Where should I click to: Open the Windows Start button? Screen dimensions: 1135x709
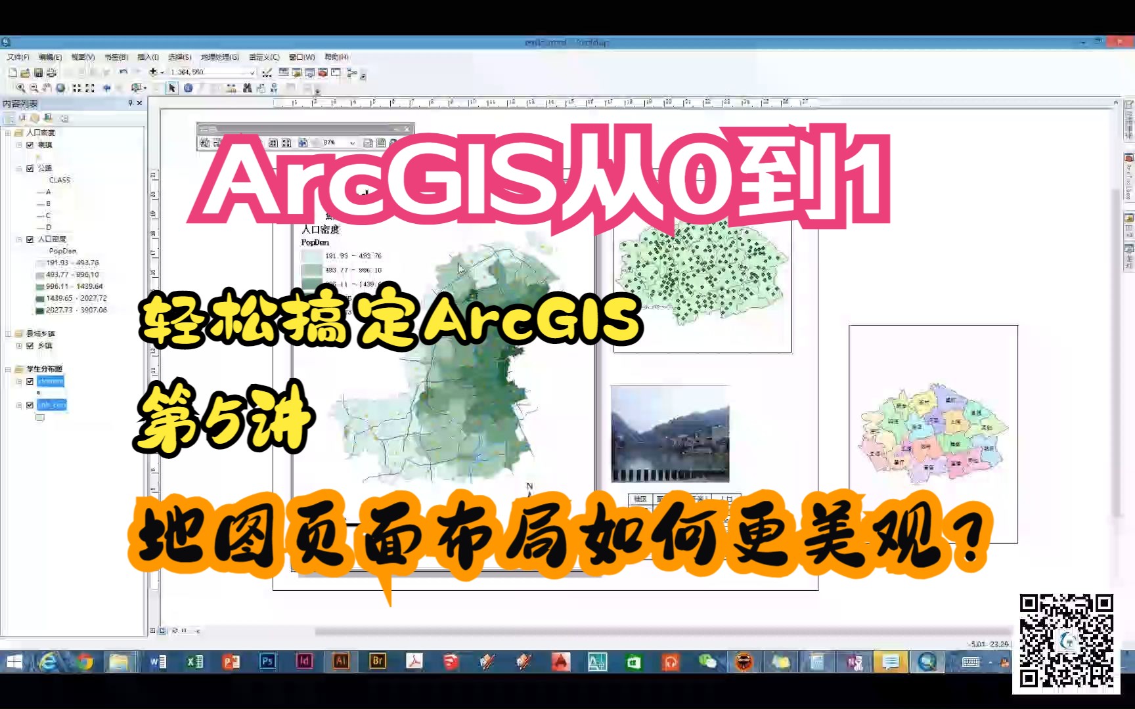click(x=14, y=662)
